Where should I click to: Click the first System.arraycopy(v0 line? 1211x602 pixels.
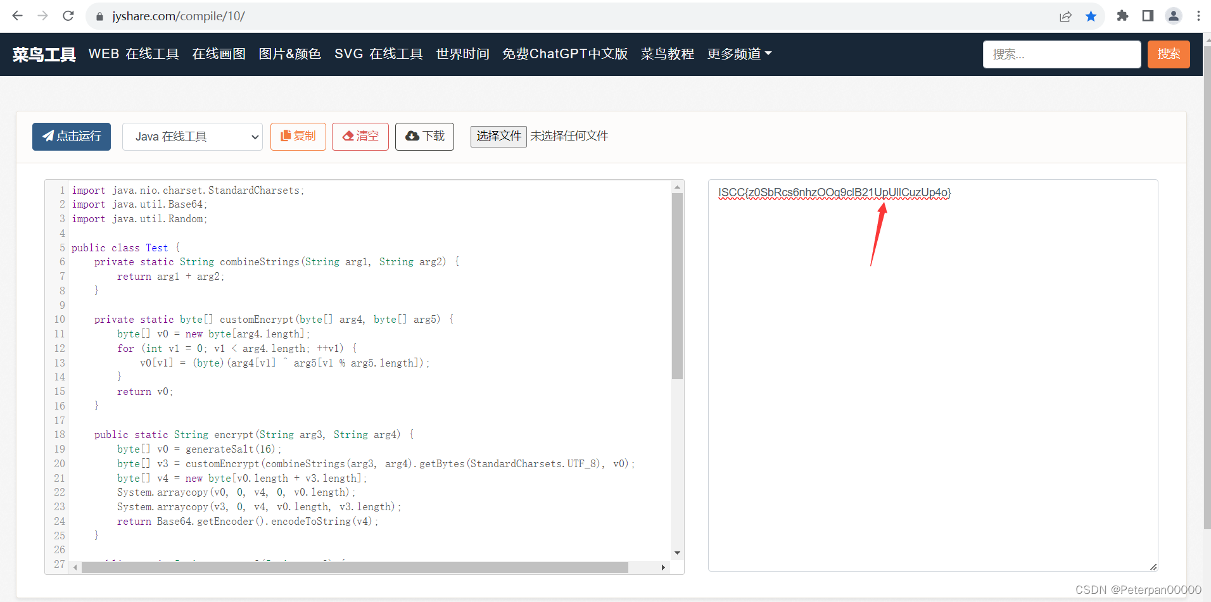click(236, 492)
